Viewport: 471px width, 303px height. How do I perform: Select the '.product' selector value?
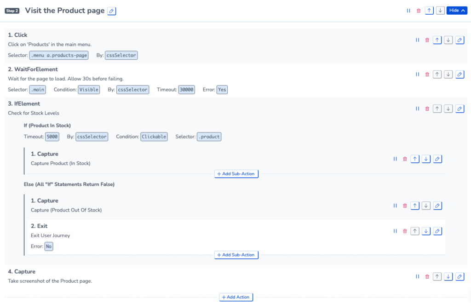coord(209,137)
